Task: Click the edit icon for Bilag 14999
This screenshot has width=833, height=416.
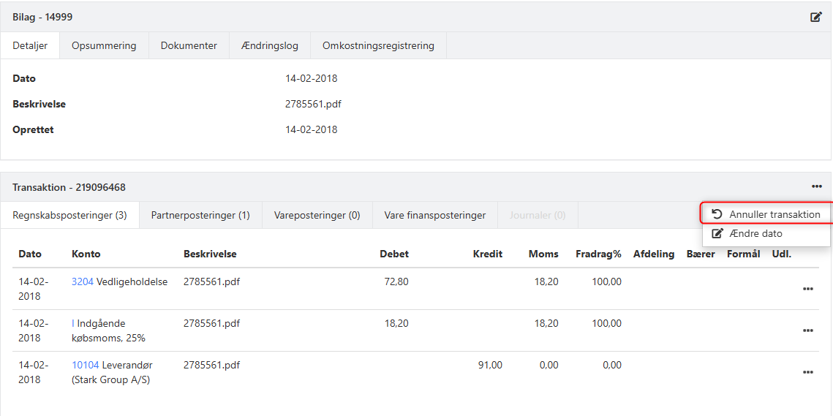Action: 816,17
